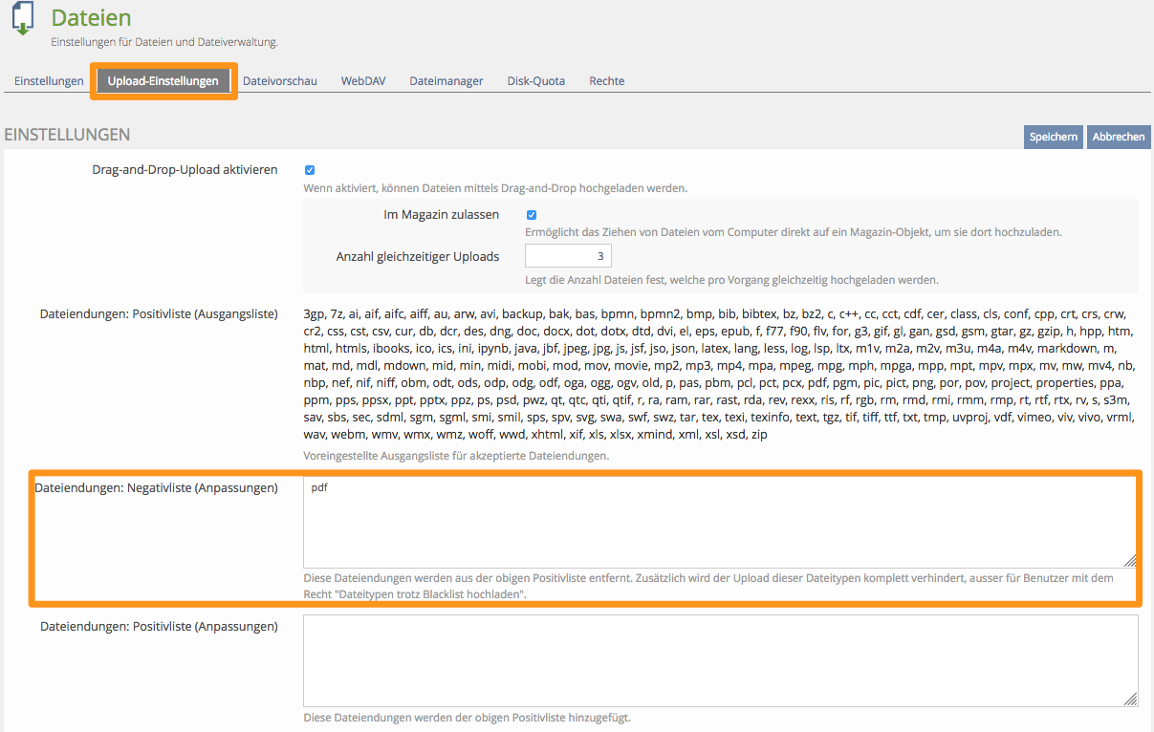Click the Speichern button
The height and width of the screenshot is (732, 1154).
(x=1053, y=137)
